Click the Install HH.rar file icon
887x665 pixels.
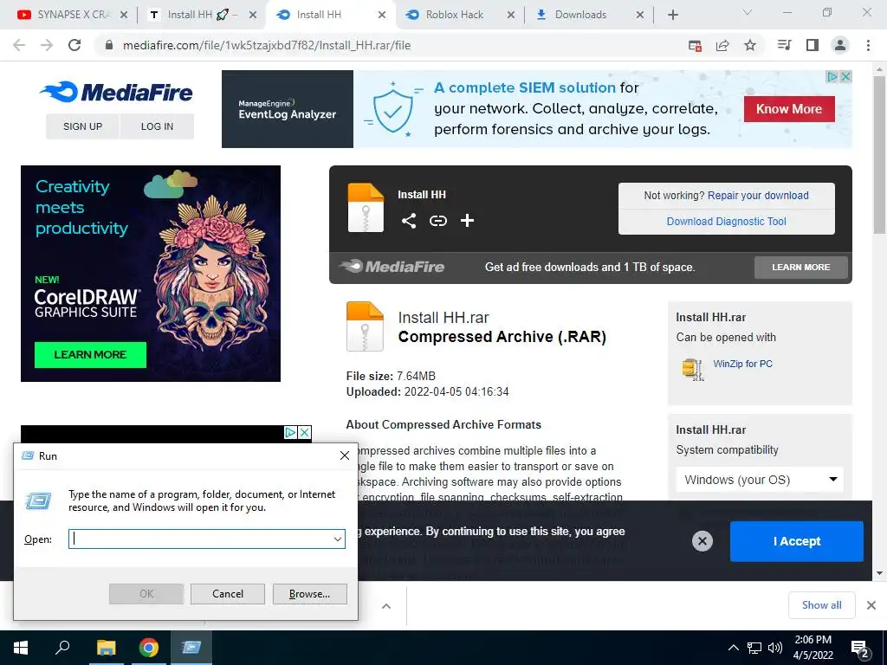coord(365,326)
